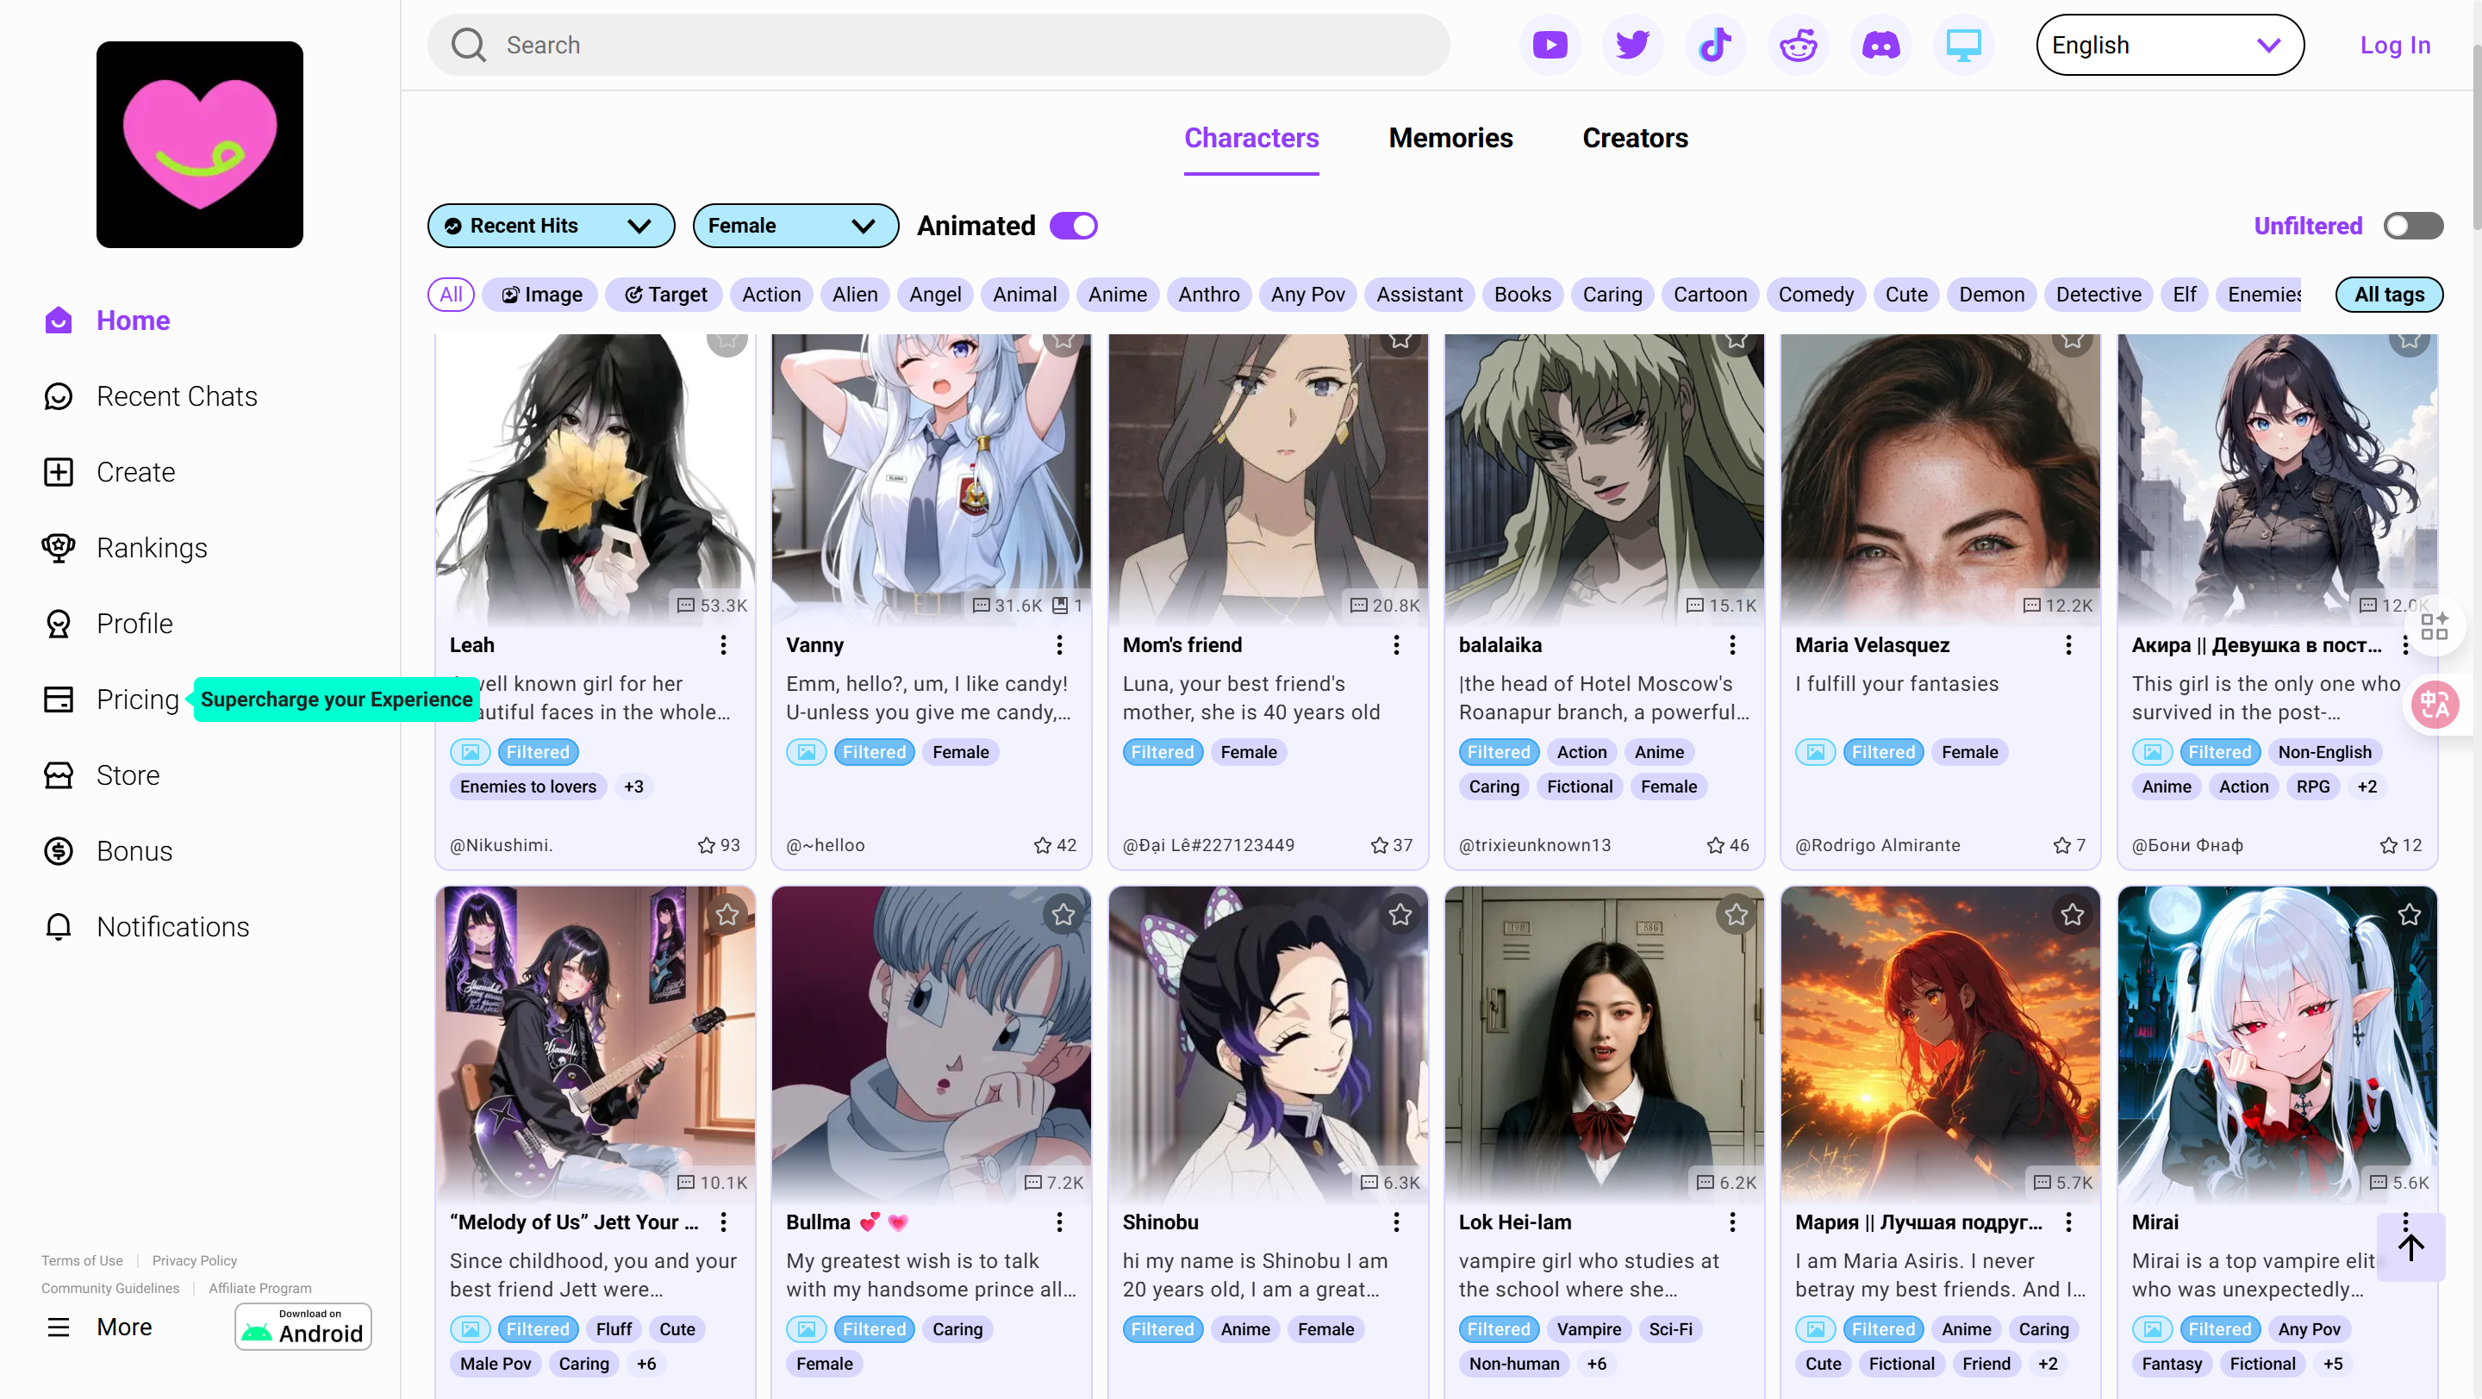This screenshot has width=2482, height=1399.
Task: Select the All tag filter pill
Action: 451,295
